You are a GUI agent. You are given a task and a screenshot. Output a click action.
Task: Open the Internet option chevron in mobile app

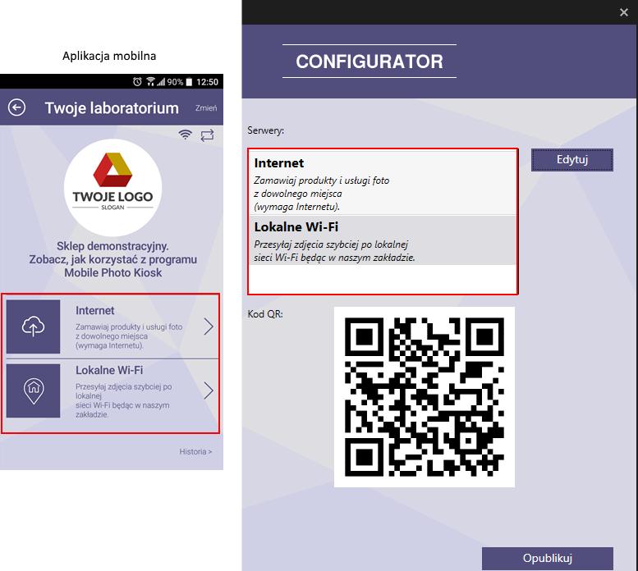coord(209,327)
